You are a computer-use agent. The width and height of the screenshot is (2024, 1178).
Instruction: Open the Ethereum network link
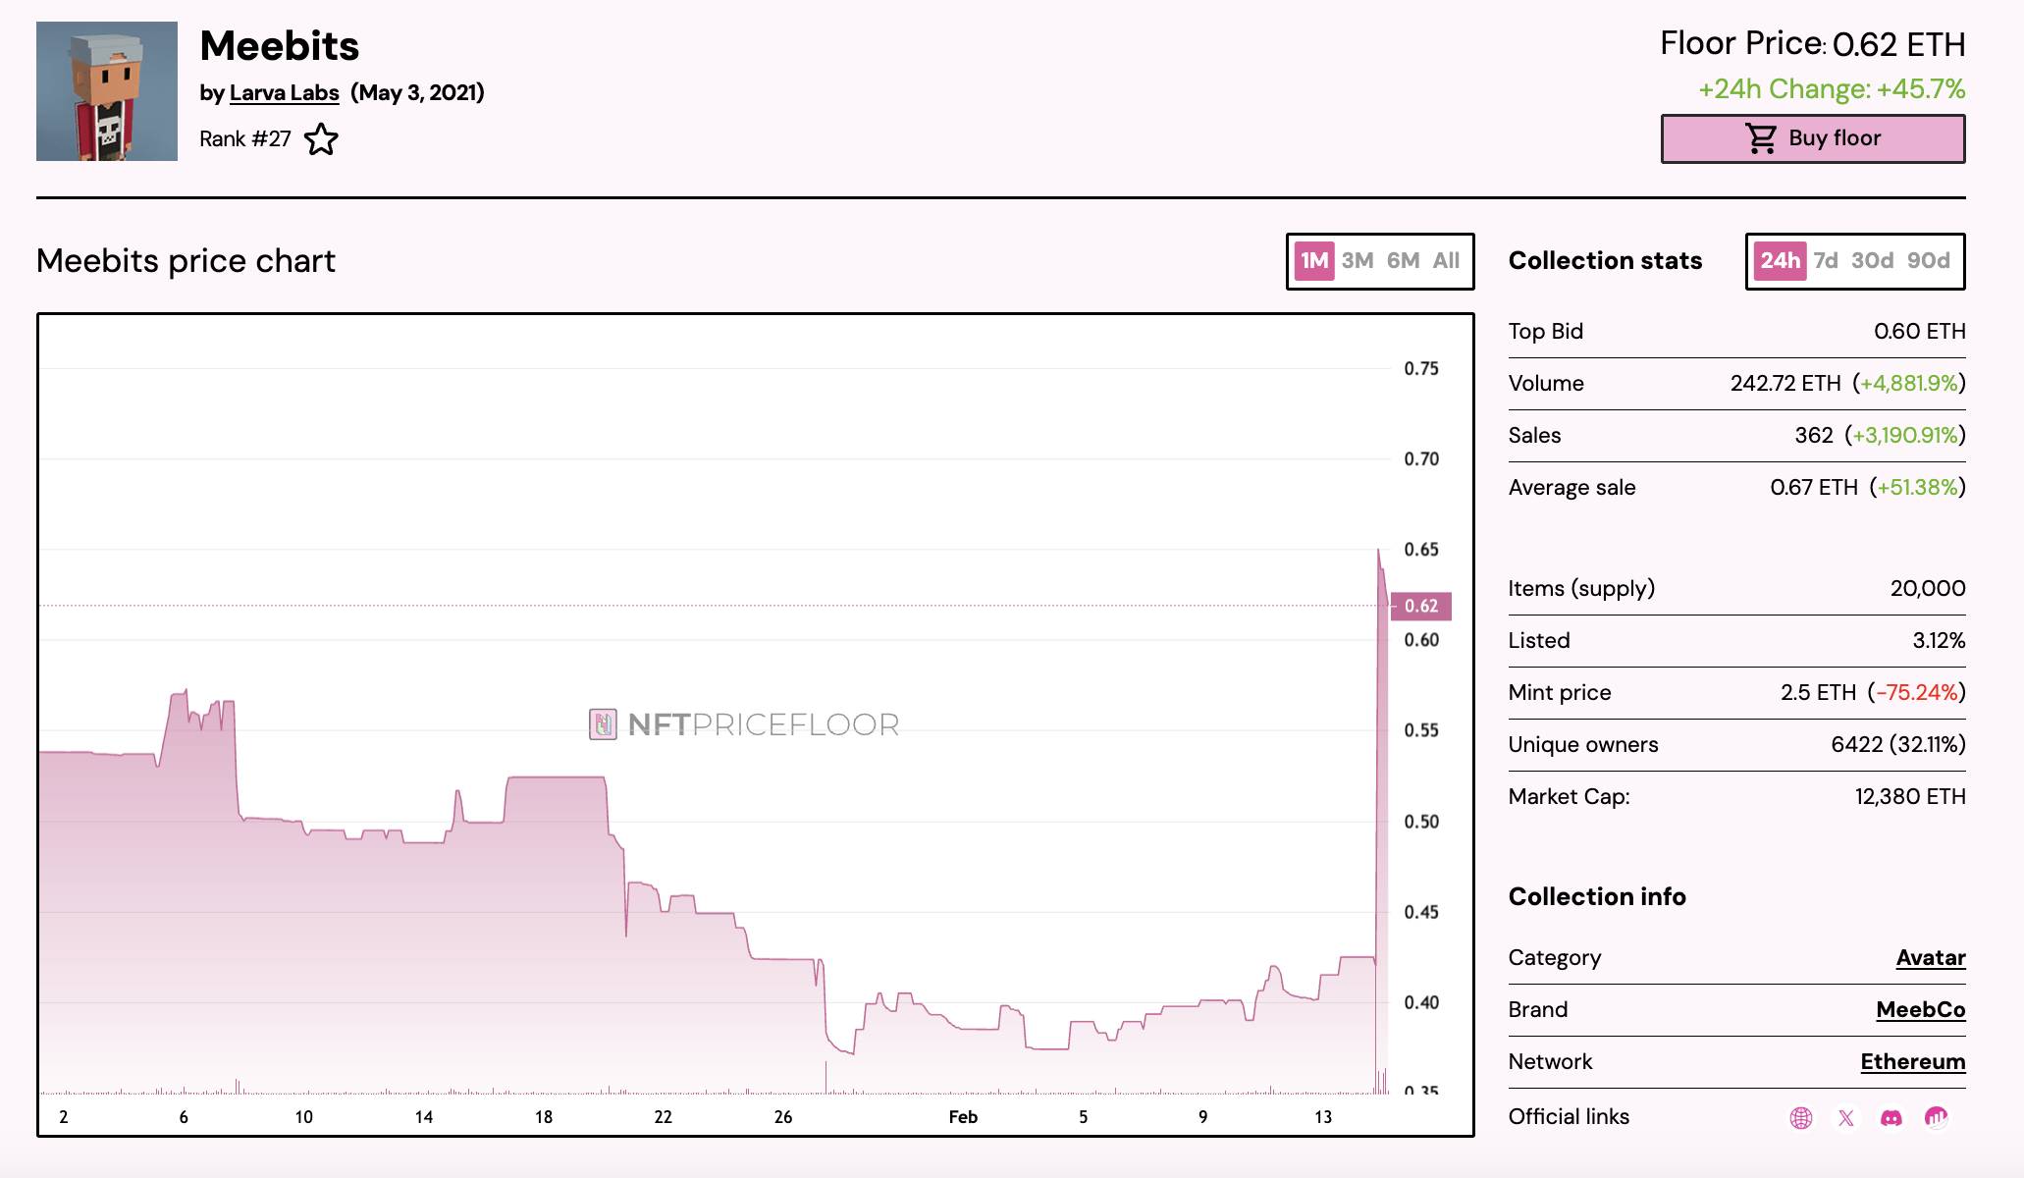[x=1913, y=1062]
